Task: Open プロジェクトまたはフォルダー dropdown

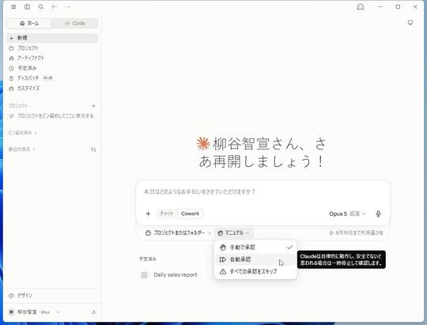Action: (x=179, y=233)
